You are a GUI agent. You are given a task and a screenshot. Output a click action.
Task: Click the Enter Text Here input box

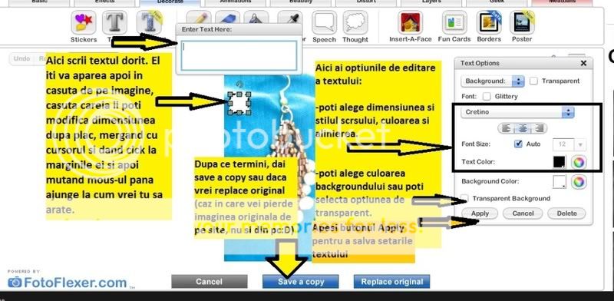239,55
